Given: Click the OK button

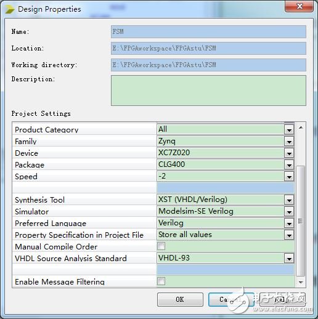Looking at the screenshot, I should point(180,299).
